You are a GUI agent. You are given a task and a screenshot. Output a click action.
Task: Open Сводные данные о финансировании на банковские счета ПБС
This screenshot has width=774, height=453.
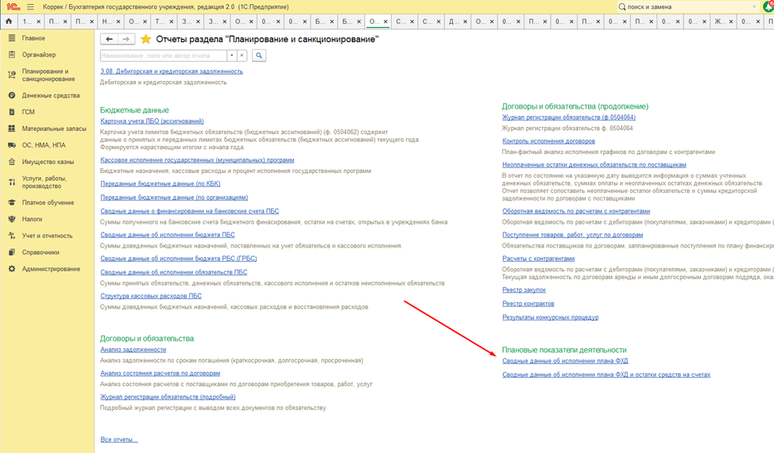[x=190, y=212]
